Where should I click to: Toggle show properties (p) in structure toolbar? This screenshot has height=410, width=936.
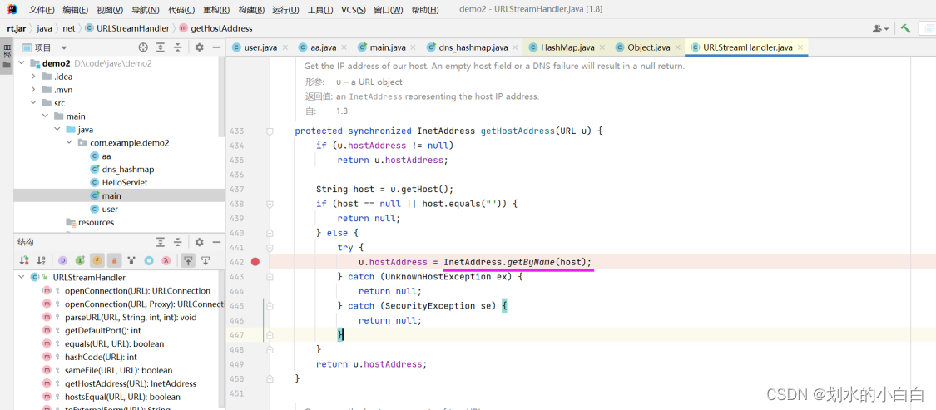(x=62, y=260)
